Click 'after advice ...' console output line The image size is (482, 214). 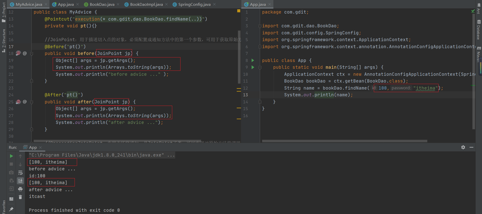pyautogui.click(x=51, y=190)
